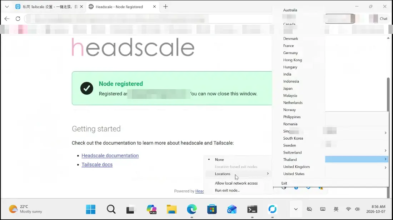The width and height of the screenshot is (393, 220).
Task: Open a new browser tab
Action: 165,7
